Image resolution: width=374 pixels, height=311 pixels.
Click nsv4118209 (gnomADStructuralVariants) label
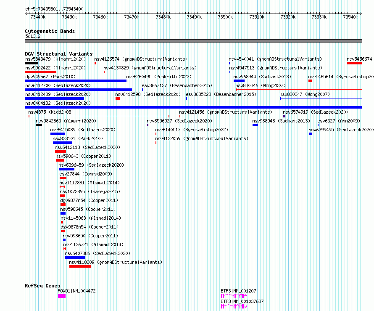[x=116, y=262]
